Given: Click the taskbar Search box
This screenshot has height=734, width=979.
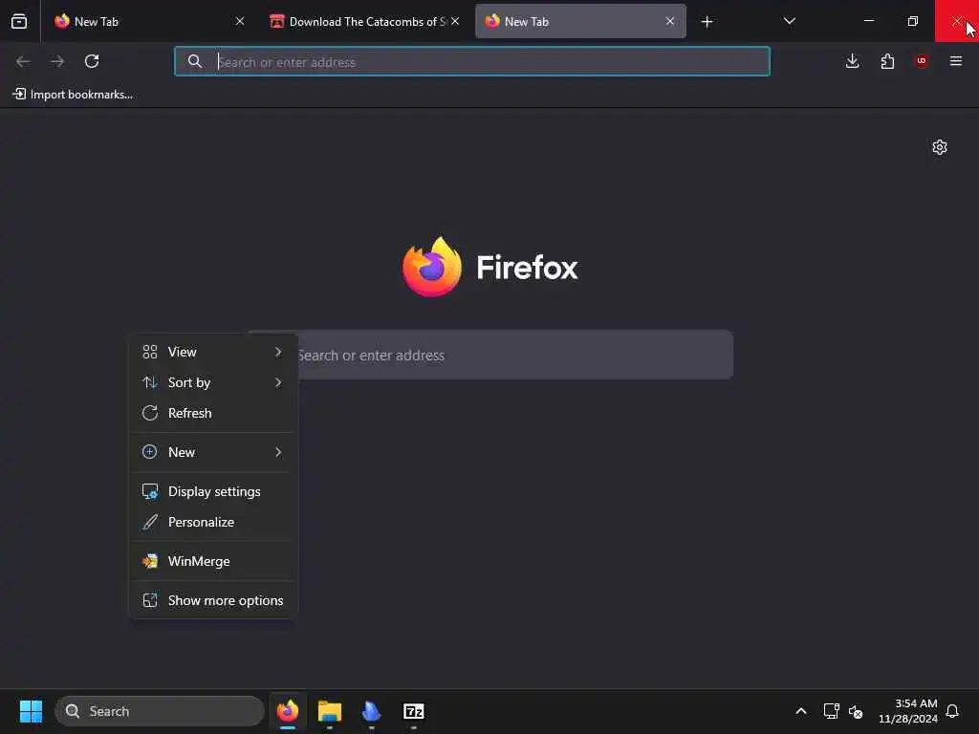Looking at the screenshot, I should coord(160,711).
